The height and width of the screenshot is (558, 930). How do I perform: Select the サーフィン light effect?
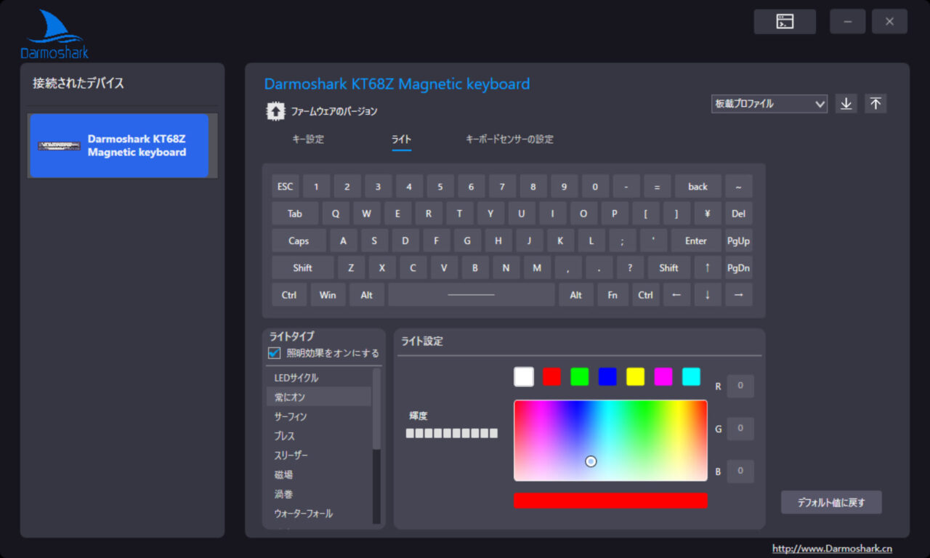point(319,416)
